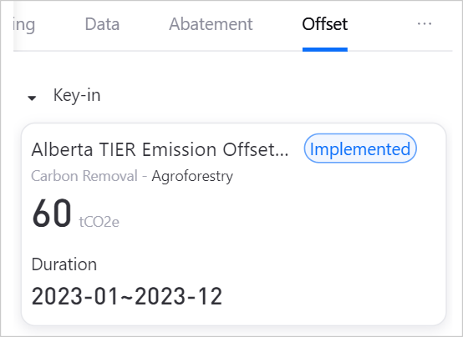
Task: Collapse the Key-in section arrow
Action: (32, 98)
